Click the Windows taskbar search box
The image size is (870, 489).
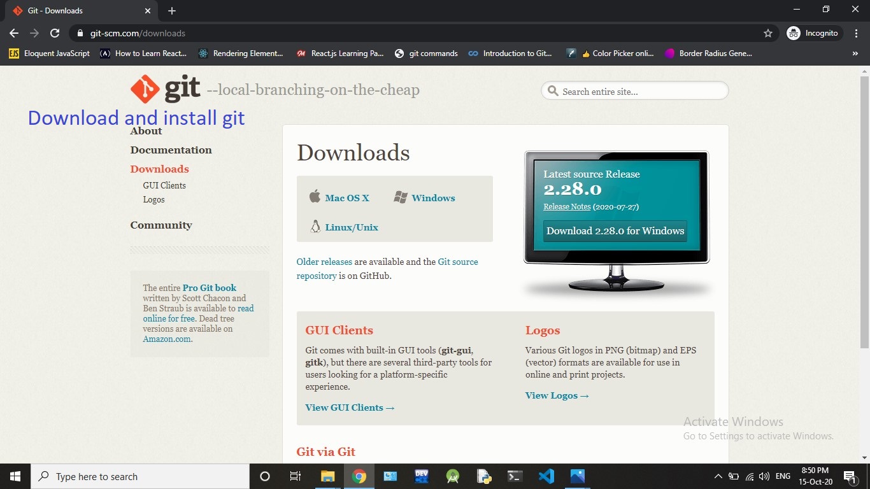(139, 476)
